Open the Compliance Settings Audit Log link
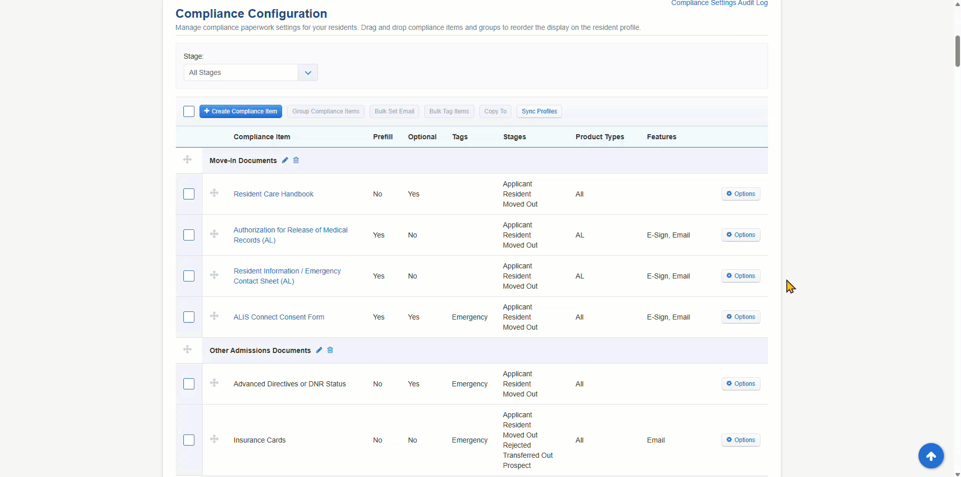The width and height of the screenshot is (961, 477). (x=719, y=3)
